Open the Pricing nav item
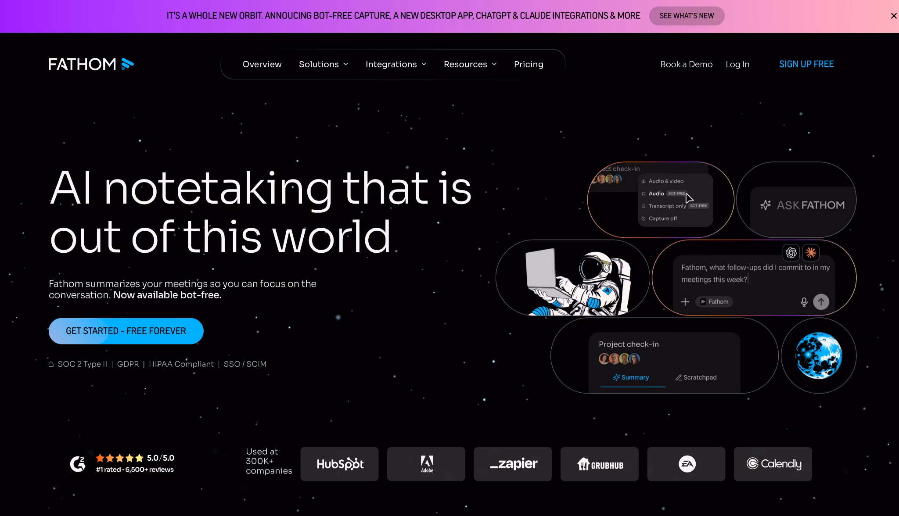Viewport: 899px width, 516px height. point(529,64)
